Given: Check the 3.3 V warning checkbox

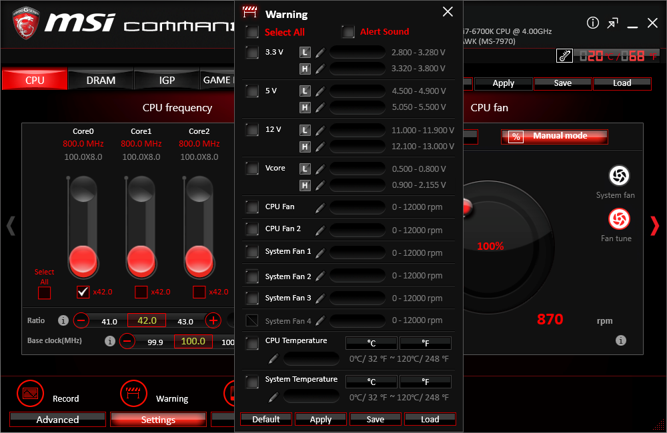Looking at the screenshot, I should (252, 52).
